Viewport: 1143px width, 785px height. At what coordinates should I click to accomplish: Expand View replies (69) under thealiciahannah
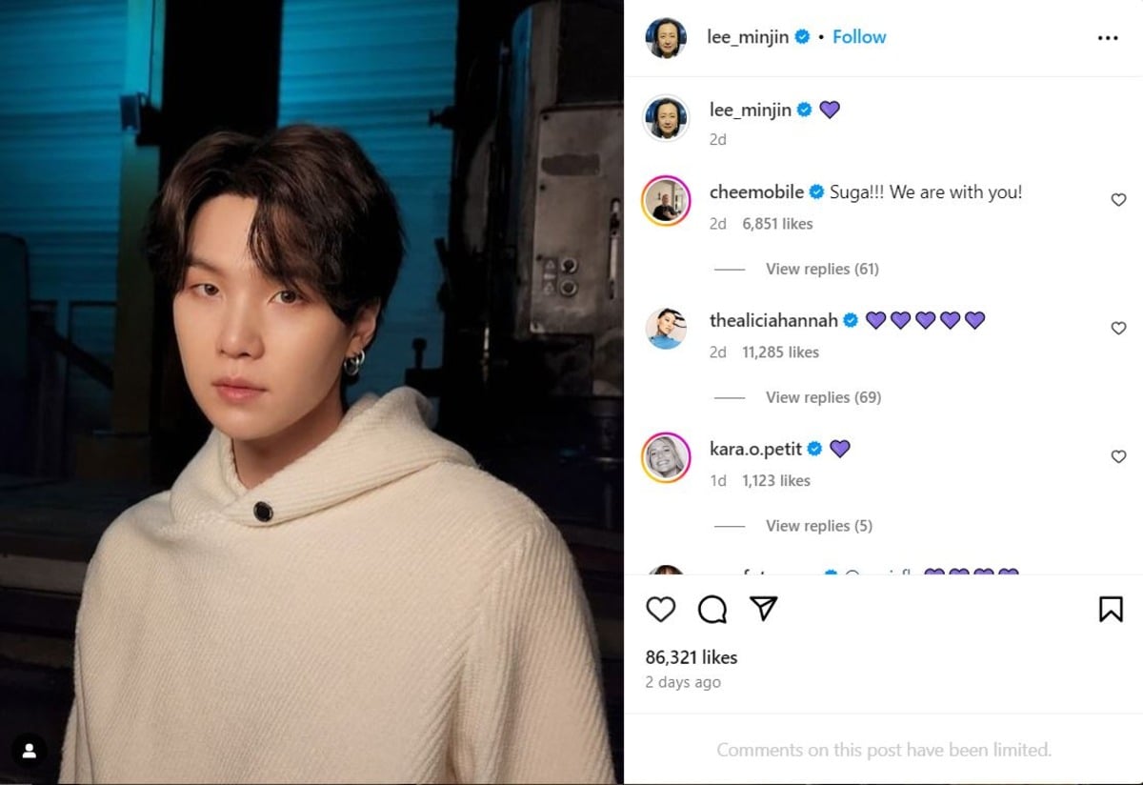[823, 397]
